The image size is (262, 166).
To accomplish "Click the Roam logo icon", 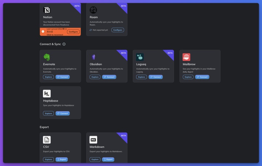I will pos(93,10).
